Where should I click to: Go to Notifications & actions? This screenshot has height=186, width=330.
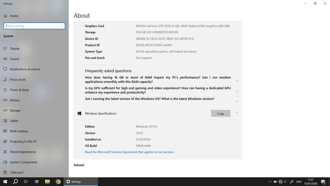pyautogui.click(x=25, y=69)
